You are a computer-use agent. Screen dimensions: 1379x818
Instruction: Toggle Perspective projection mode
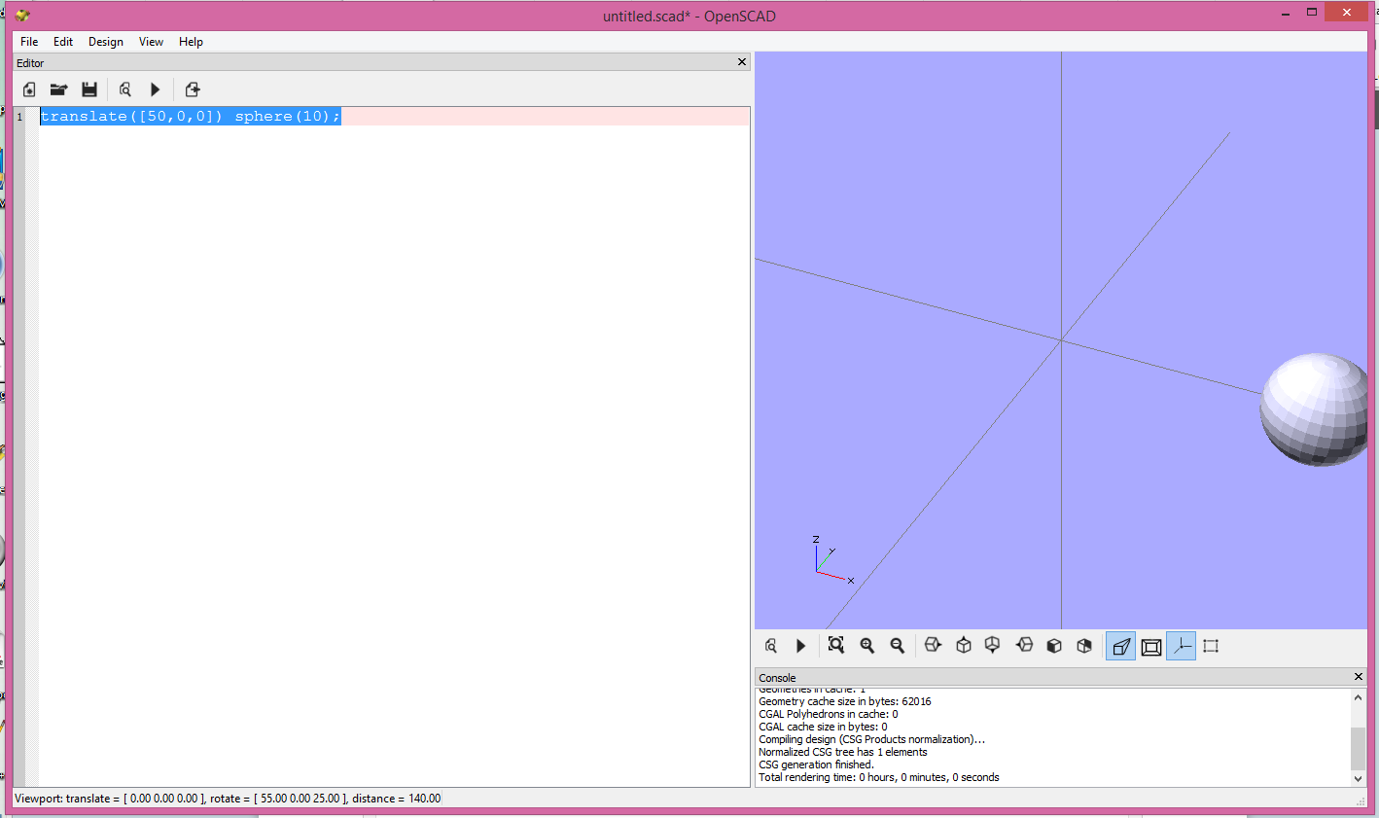[x=1120, y=645]
